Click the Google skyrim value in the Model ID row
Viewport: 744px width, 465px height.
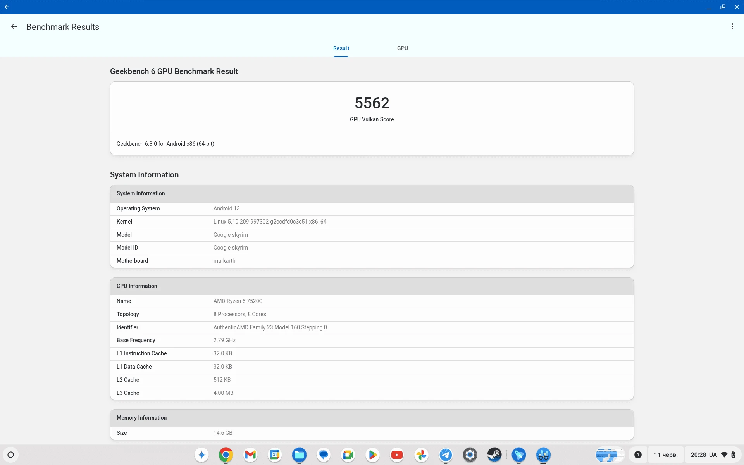tap(231, 248)
